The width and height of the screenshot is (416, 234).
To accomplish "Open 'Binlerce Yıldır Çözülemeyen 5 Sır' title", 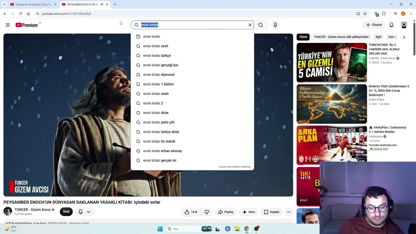I will pyautogui.click(x=389, y=91).
